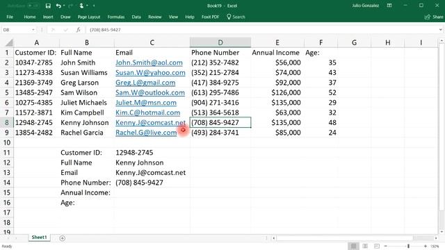Click the Insert Function fx icon
This screenshot has width=445, height=250.
[78, 30]
